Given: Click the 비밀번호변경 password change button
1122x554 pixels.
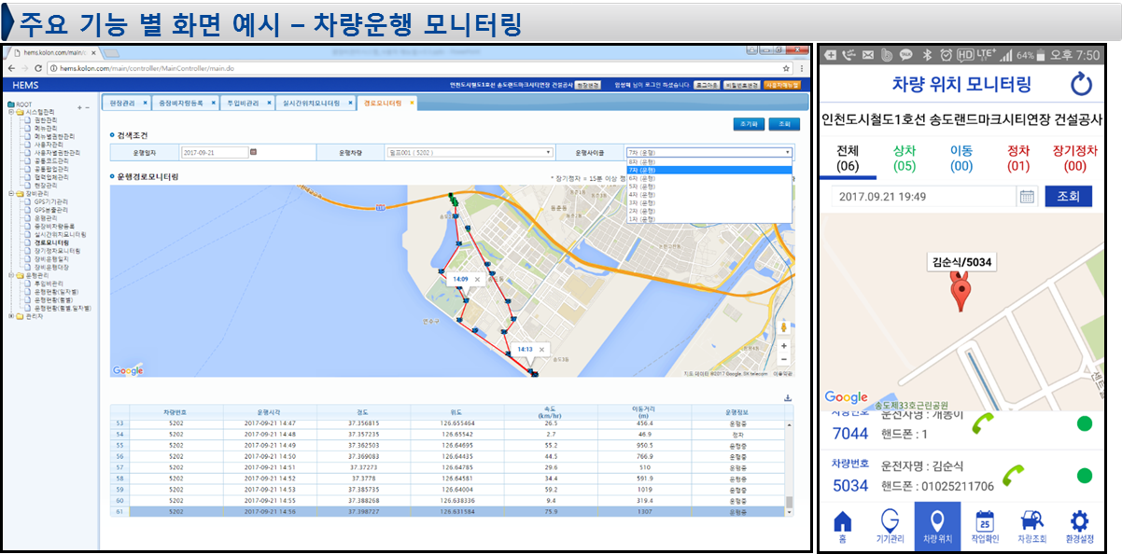Looking at the screenshot, I should pyautogui.click(x=741, y=85).
